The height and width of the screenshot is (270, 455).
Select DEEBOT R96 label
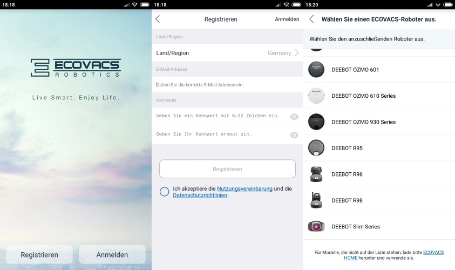pyautogui.click(x=347, y=174)
